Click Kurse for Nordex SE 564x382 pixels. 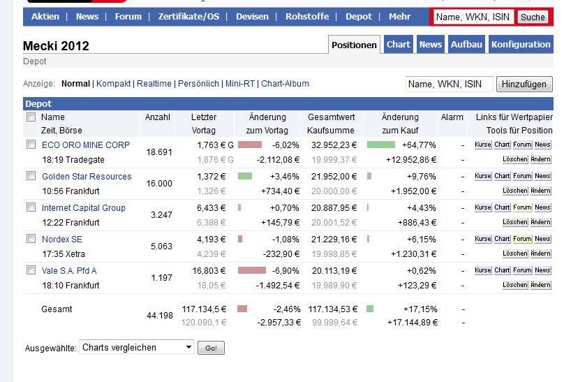(x=483, y=239)
